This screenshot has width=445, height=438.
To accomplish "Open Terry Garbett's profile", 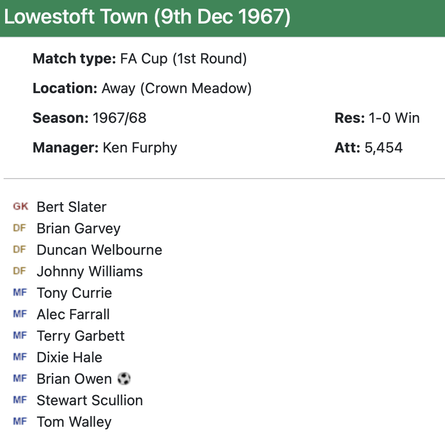I will [81, 336].
